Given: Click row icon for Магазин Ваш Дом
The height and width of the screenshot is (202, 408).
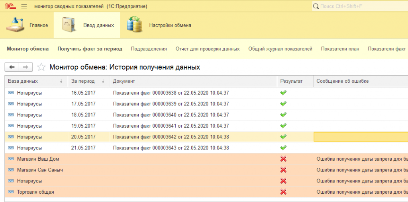Looking at the screenshot, I should coord(11,159).
